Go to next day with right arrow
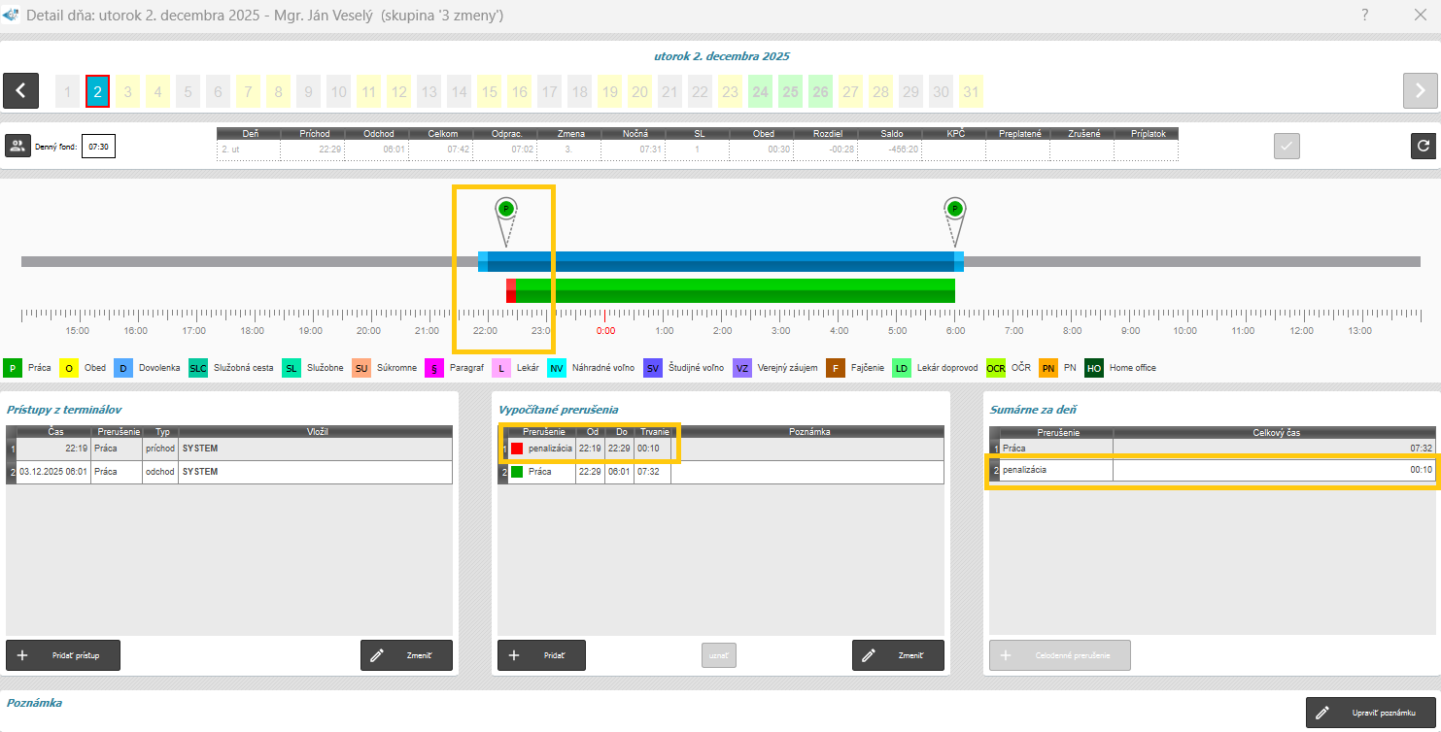The width and height of the screenshot is (1441, 732). (x=1420, y=90)
